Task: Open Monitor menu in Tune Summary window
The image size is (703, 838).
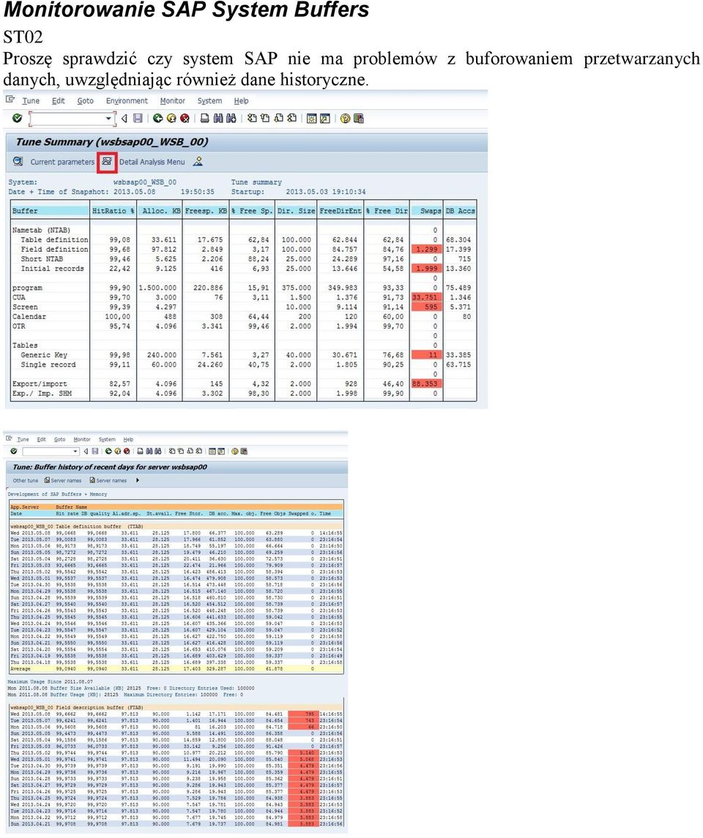Action: (x=173, y=100)
